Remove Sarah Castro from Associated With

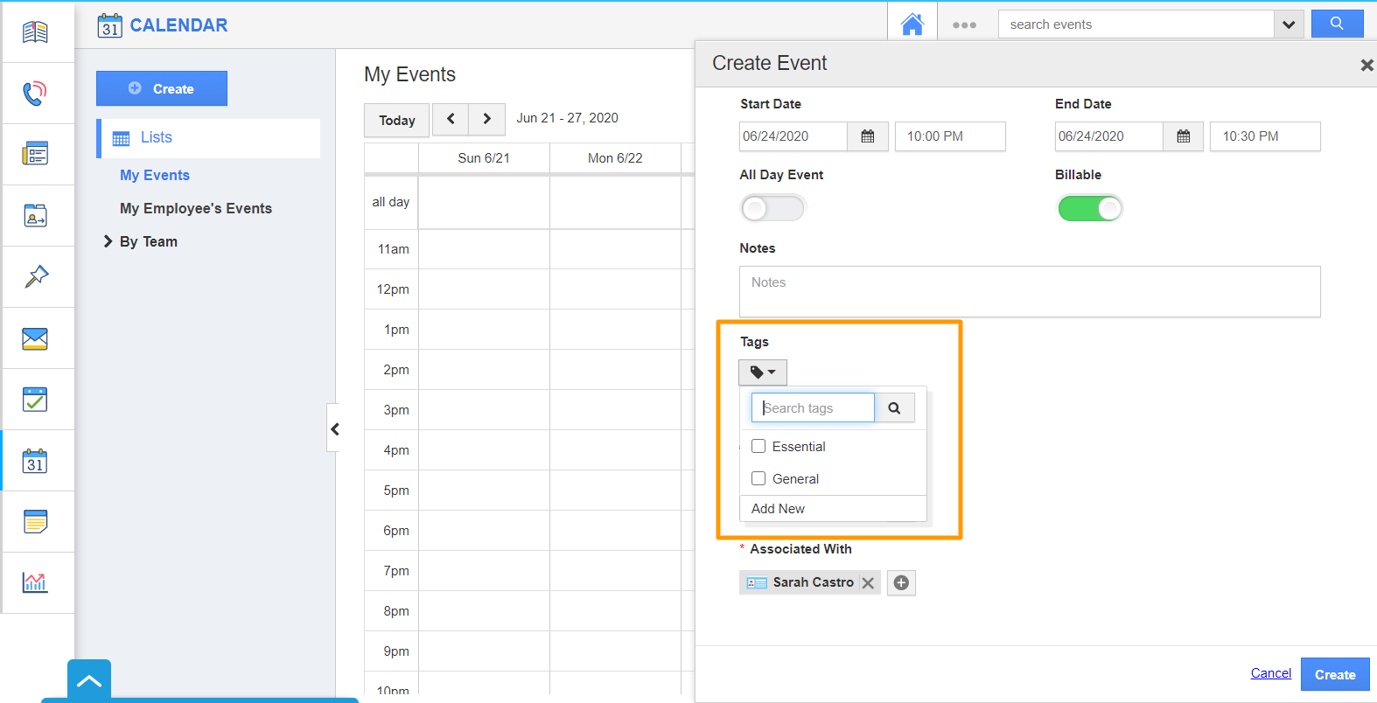tap(868, 583)
